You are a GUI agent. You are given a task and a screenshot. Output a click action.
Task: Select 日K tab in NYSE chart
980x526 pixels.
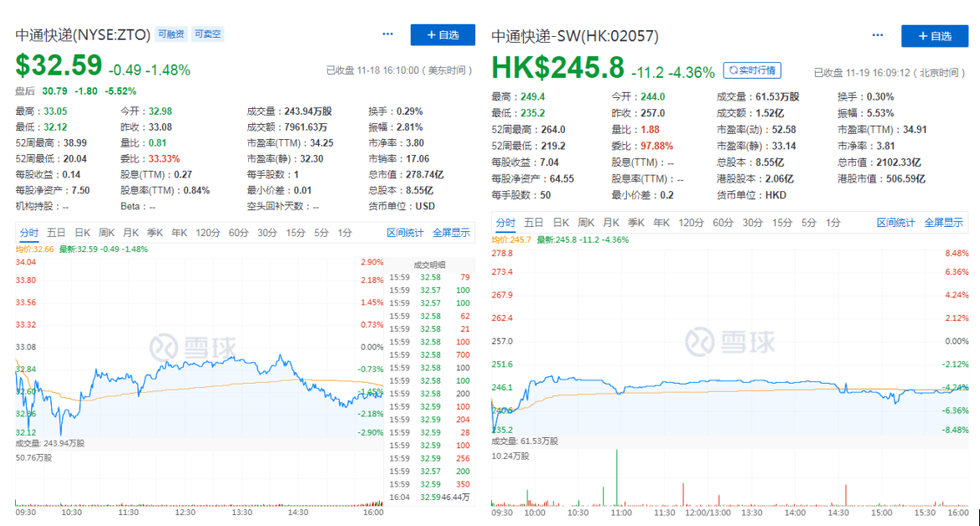tap(82, 232)
